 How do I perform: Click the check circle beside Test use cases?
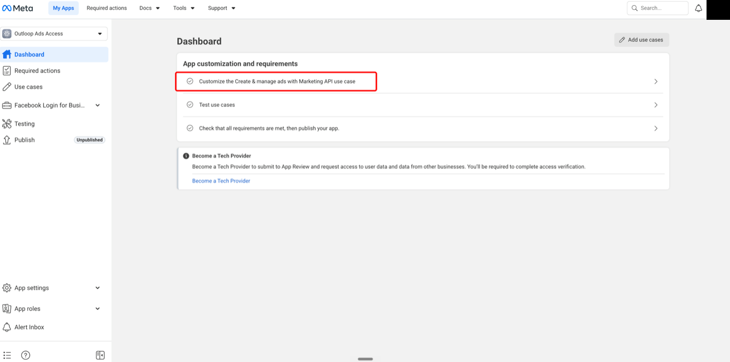point(190,105)
